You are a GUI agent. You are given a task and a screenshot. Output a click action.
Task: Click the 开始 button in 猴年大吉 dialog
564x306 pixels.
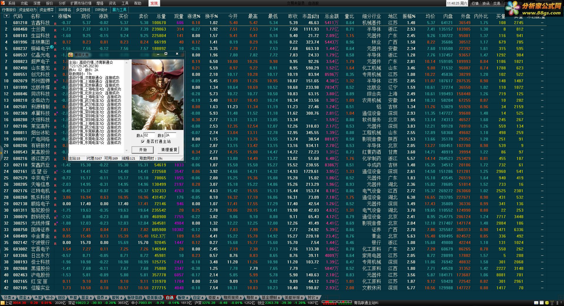click(x=143, y=150)
